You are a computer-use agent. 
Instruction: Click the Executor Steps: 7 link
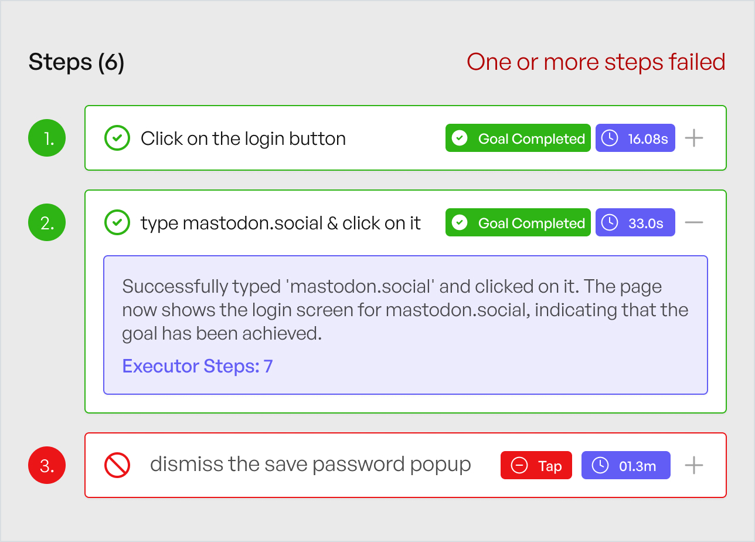pyautogui.click(x=197, y=366)
